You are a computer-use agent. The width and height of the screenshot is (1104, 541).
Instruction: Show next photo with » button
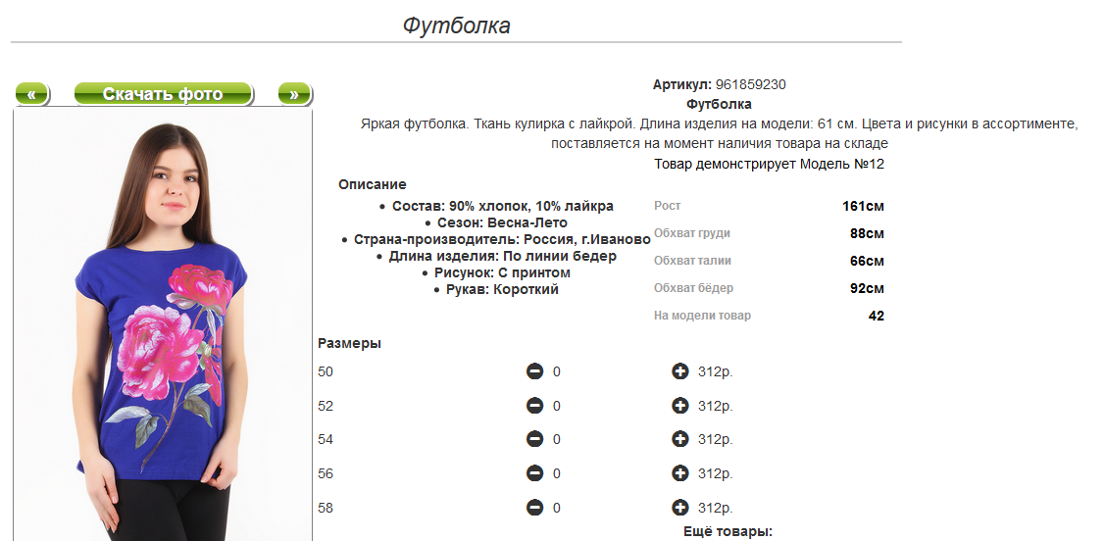click(x=294, y=93)
